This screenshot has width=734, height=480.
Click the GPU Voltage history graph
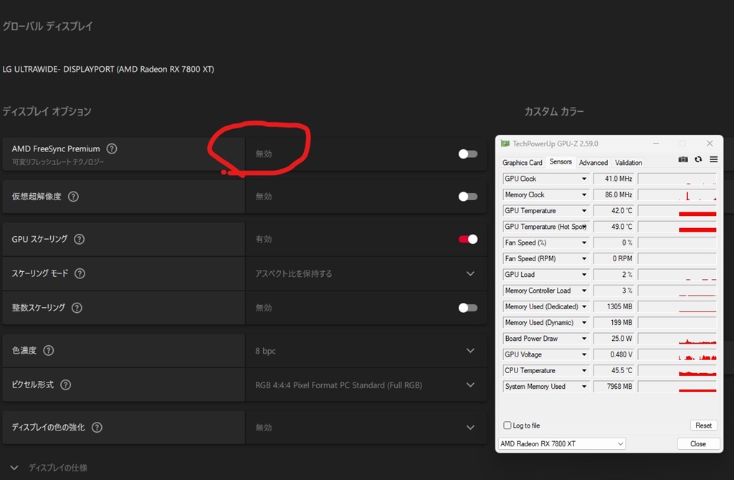point(677,354)
